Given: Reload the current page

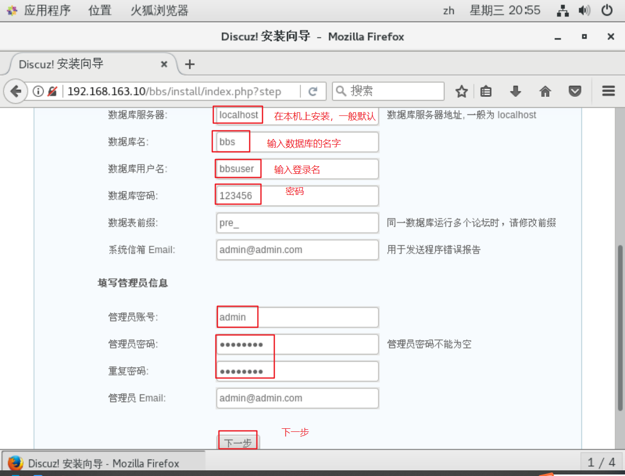Looking at the screenshot, I should (313, 91).
